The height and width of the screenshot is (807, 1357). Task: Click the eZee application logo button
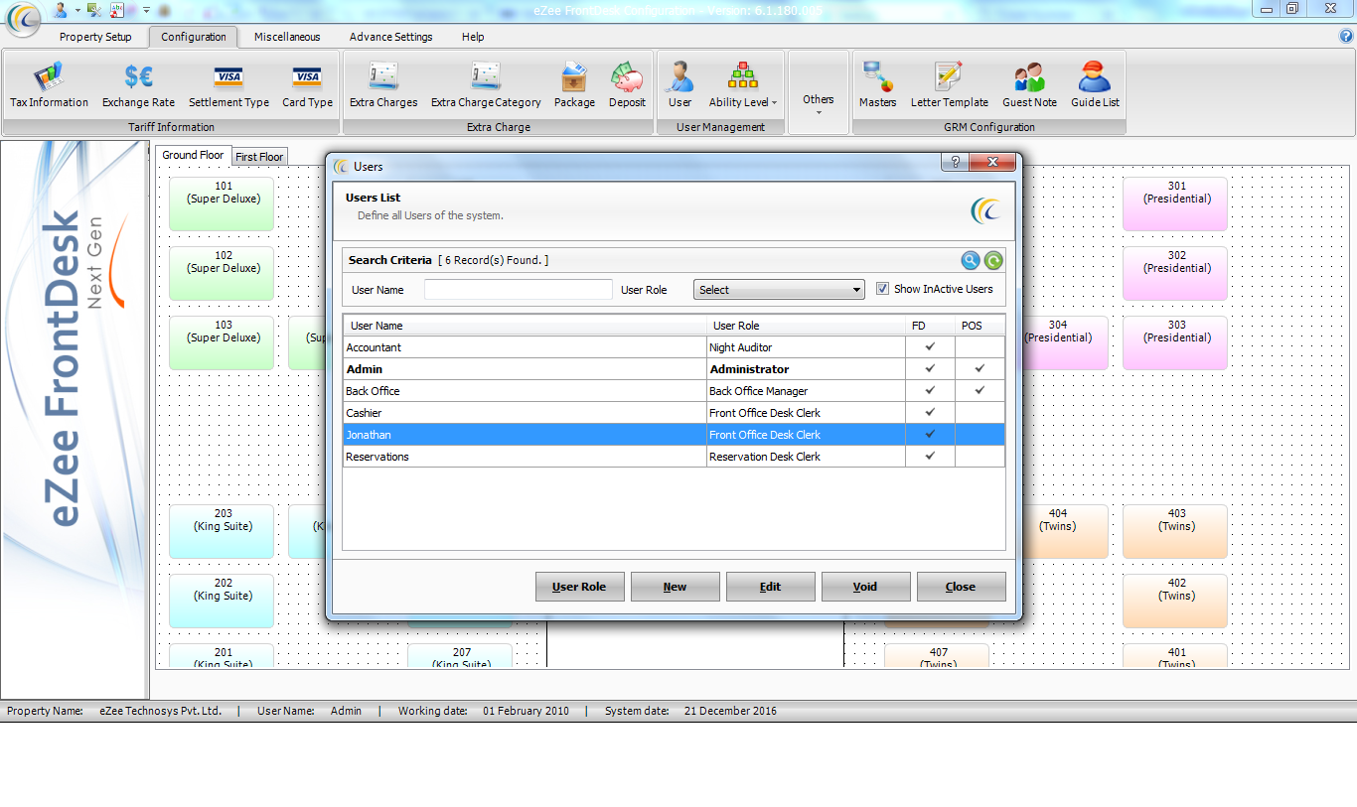tap(24, 19)
